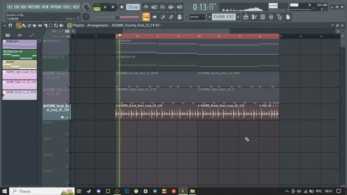Click the tempo field showing 150

pos(133,7)
